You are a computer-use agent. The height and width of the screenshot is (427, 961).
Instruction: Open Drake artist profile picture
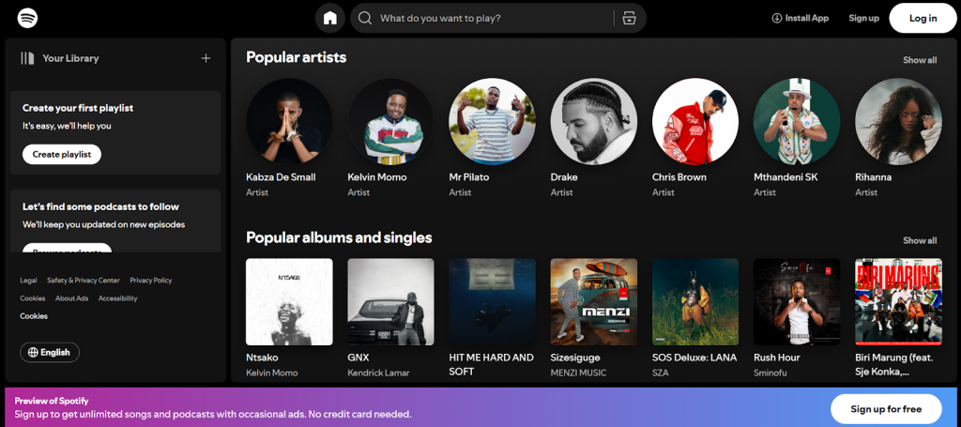(593, 121)
